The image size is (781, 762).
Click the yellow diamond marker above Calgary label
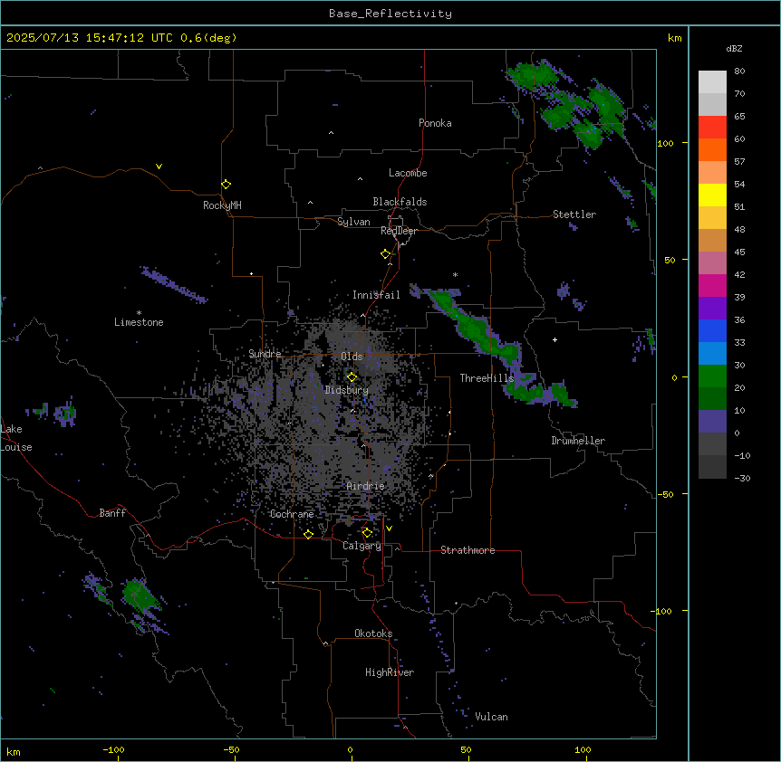(367, 533)
